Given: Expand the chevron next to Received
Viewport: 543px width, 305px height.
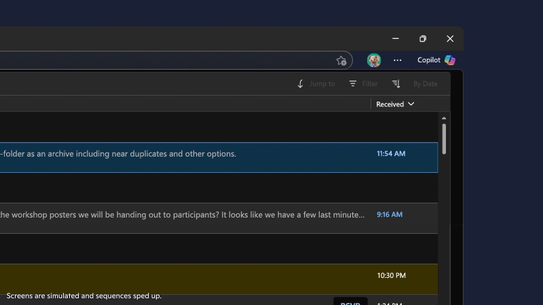Looking at the screenshot, I should [411, 104].
